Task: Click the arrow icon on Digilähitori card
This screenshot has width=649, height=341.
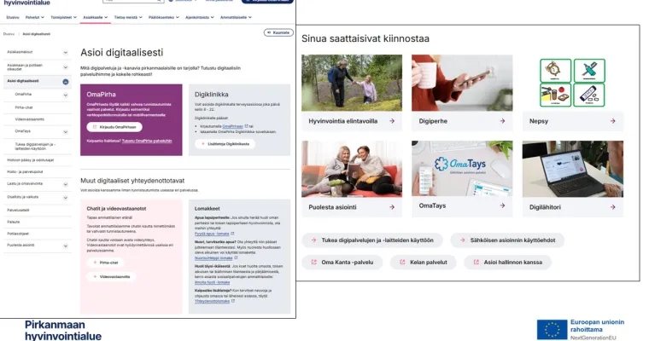Action: (x=612, y=207)
